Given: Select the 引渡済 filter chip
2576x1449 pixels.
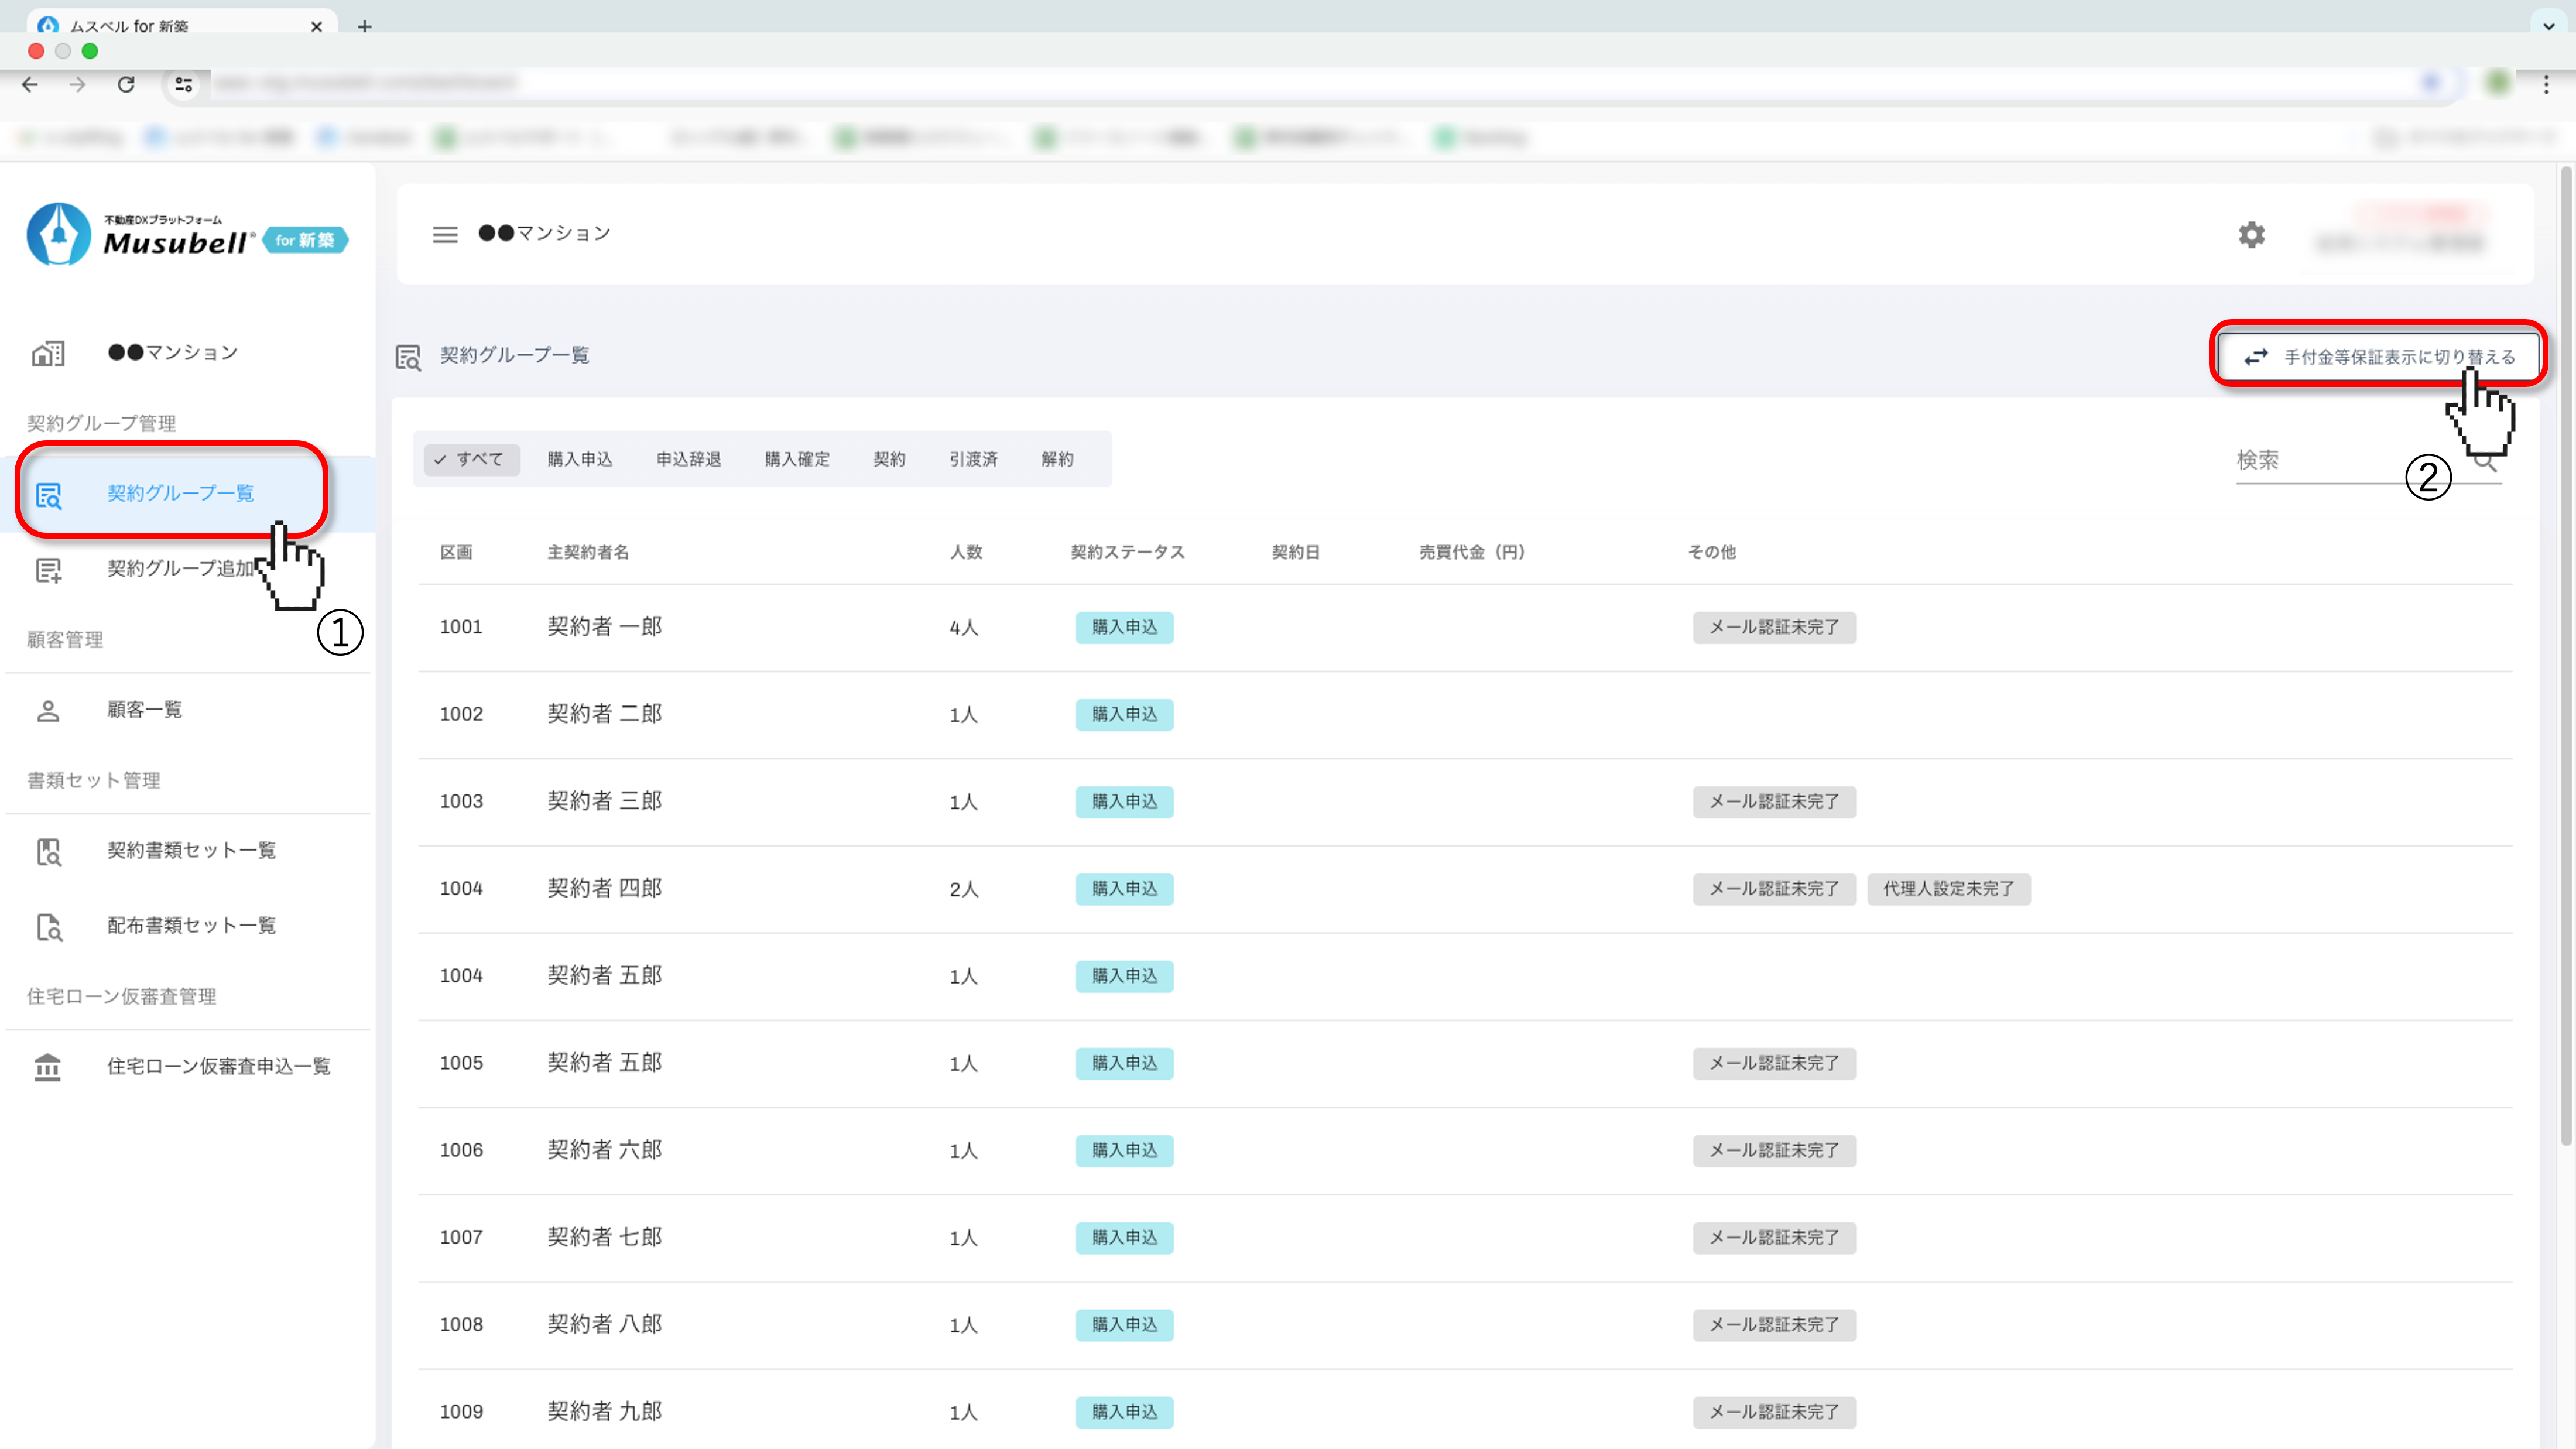Looking at the screenshot, I should pos(973,459).
